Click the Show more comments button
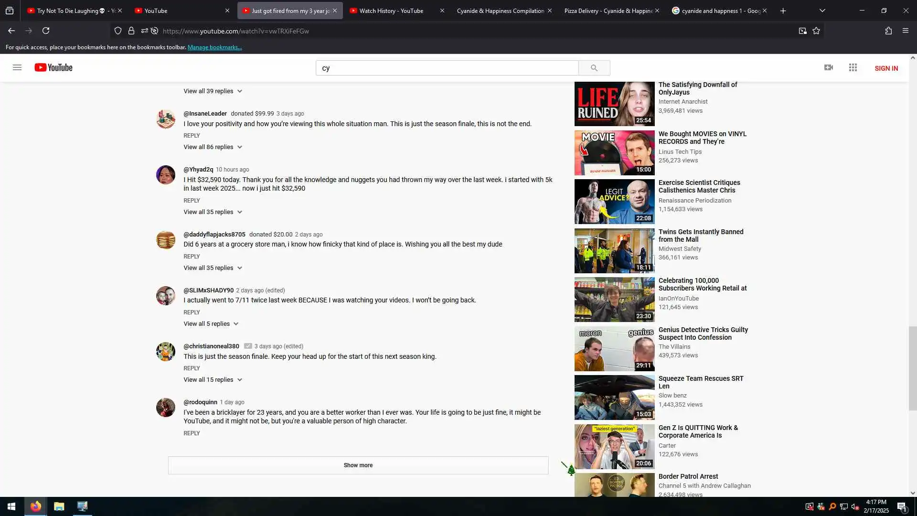This screenshot has width=917, height=516. pos(358,465)
